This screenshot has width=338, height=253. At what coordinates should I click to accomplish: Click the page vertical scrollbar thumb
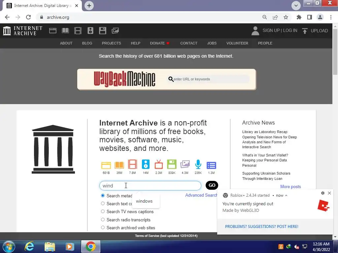point(335,52)
